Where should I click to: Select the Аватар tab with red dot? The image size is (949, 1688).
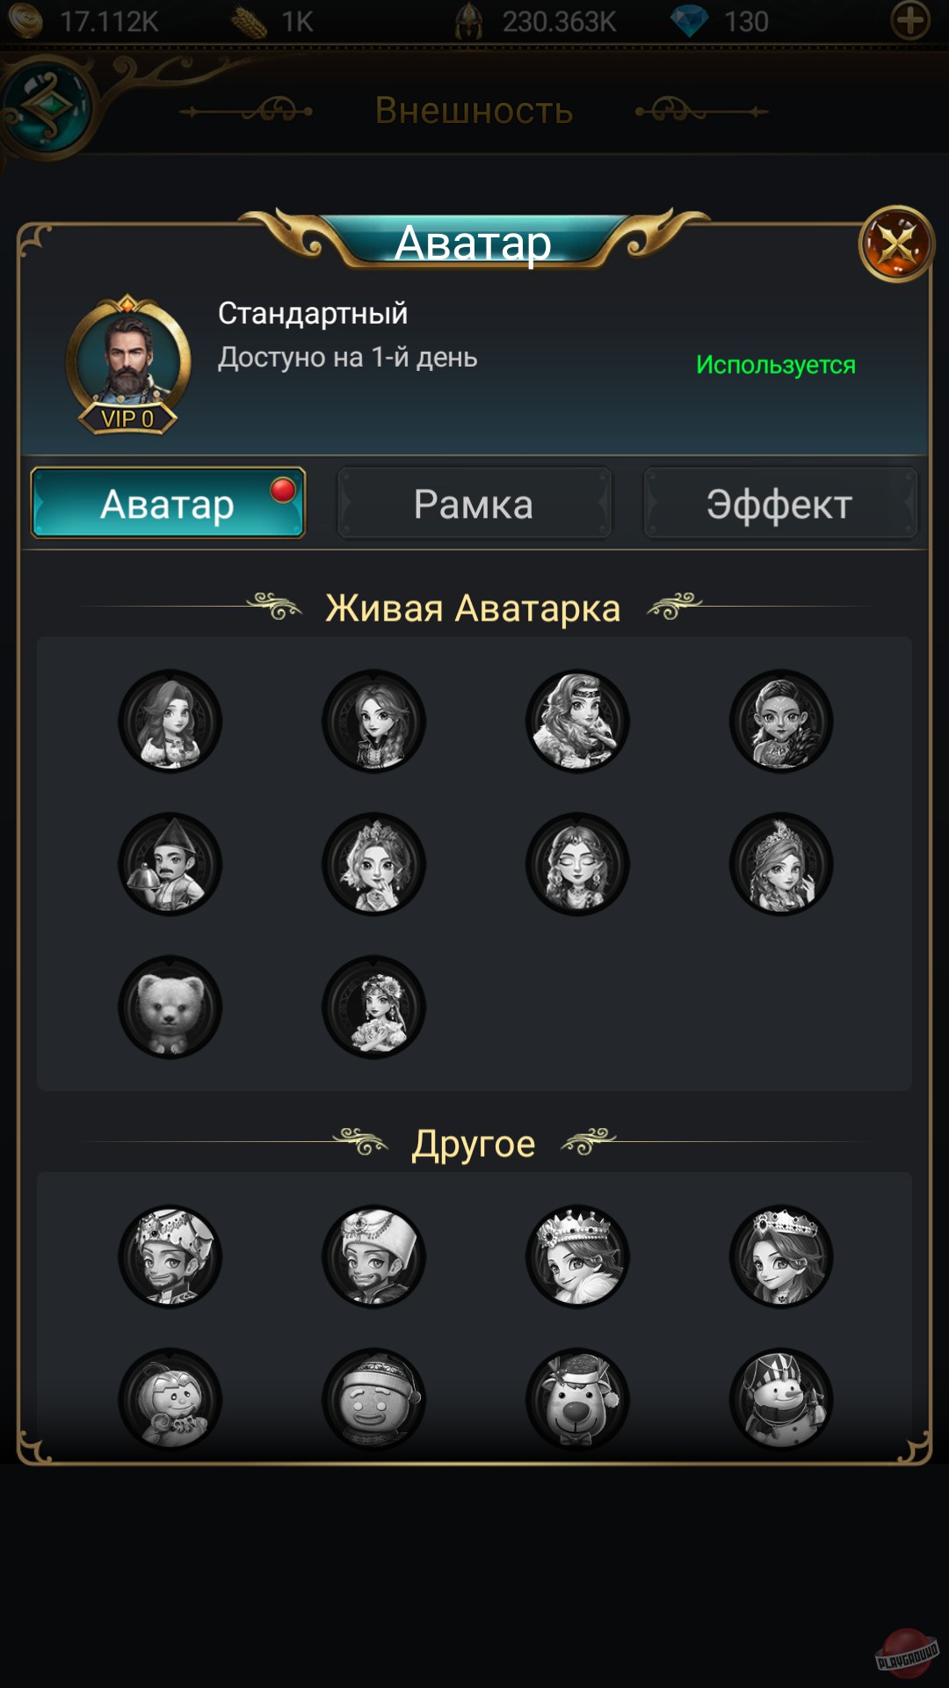pos(168,503)
